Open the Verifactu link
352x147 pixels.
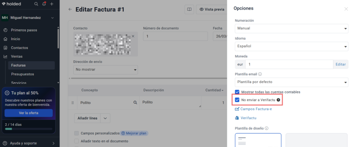coord(249,118)
